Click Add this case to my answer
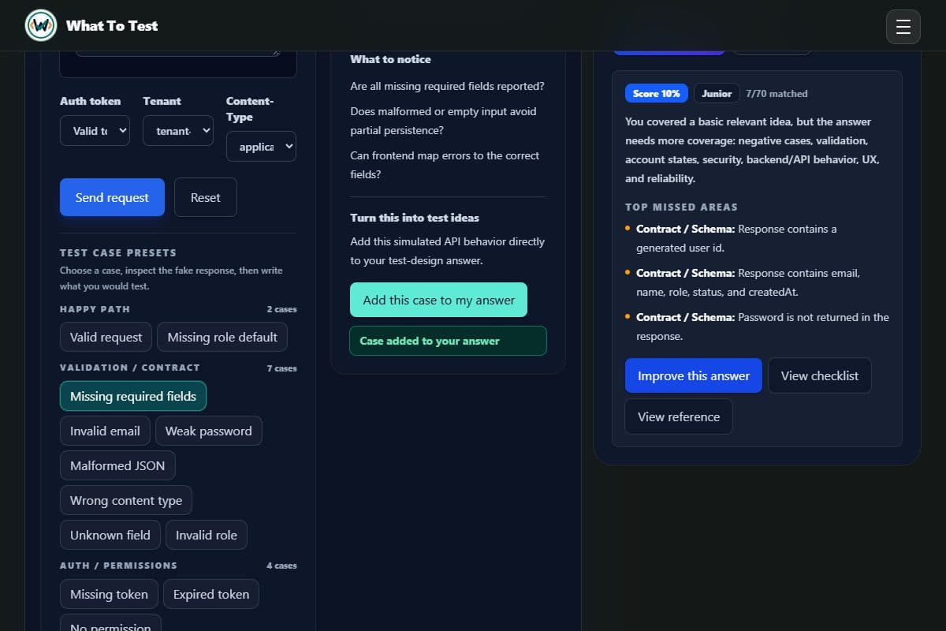The height and width of the screenshot is (631, 946). (438, 300)
